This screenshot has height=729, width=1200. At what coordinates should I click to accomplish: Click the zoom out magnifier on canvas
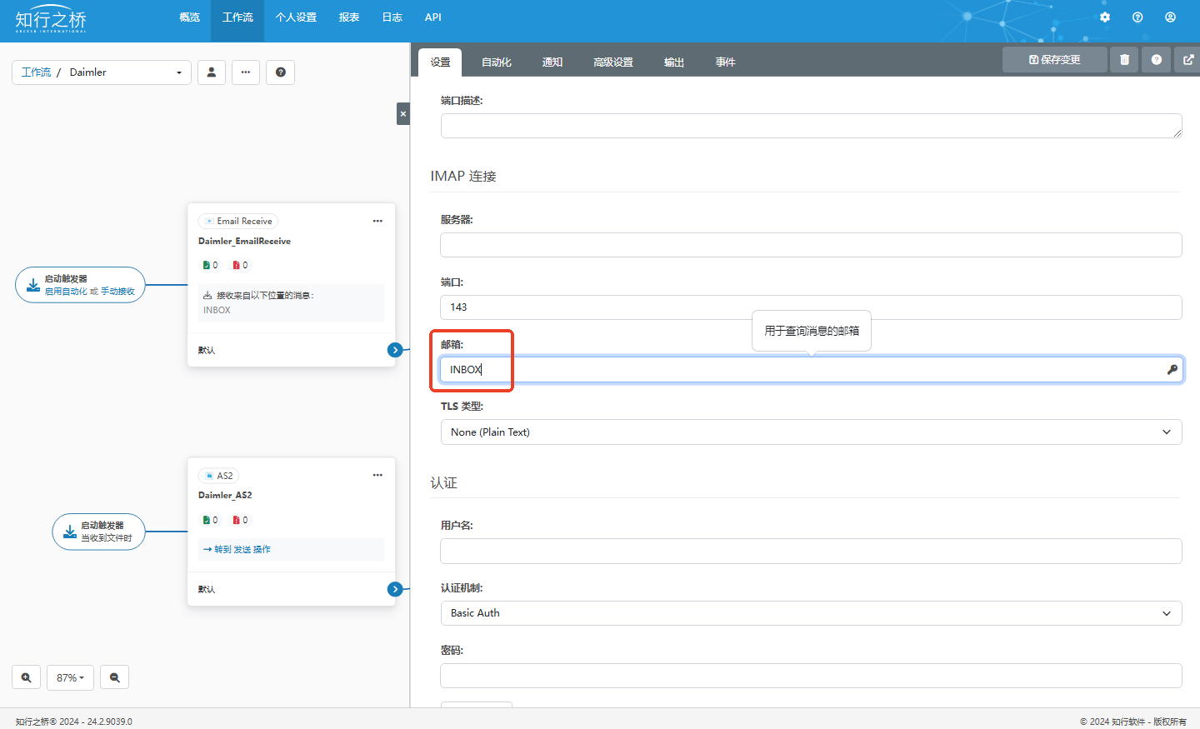tap(115, 677)
